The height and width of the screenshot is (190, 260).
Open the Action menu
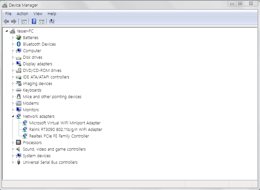pos(22,13)
